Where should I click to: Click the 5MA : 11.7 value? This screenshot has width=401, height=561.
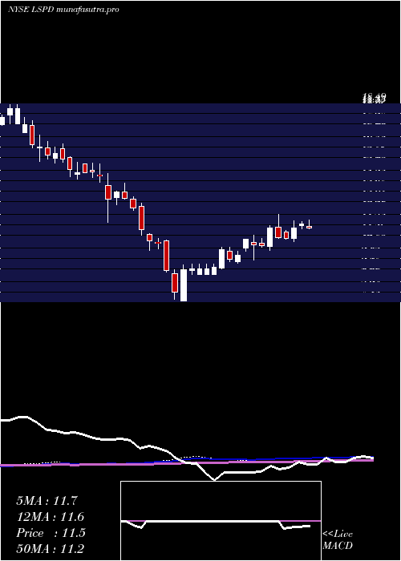click(47, 501)
